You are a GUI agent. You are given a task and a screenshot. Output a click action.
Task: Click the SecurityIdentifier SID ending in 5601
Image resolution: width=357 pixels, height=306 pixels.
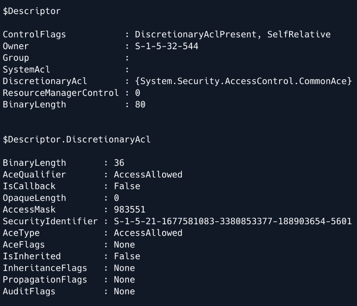pos(232,221)
